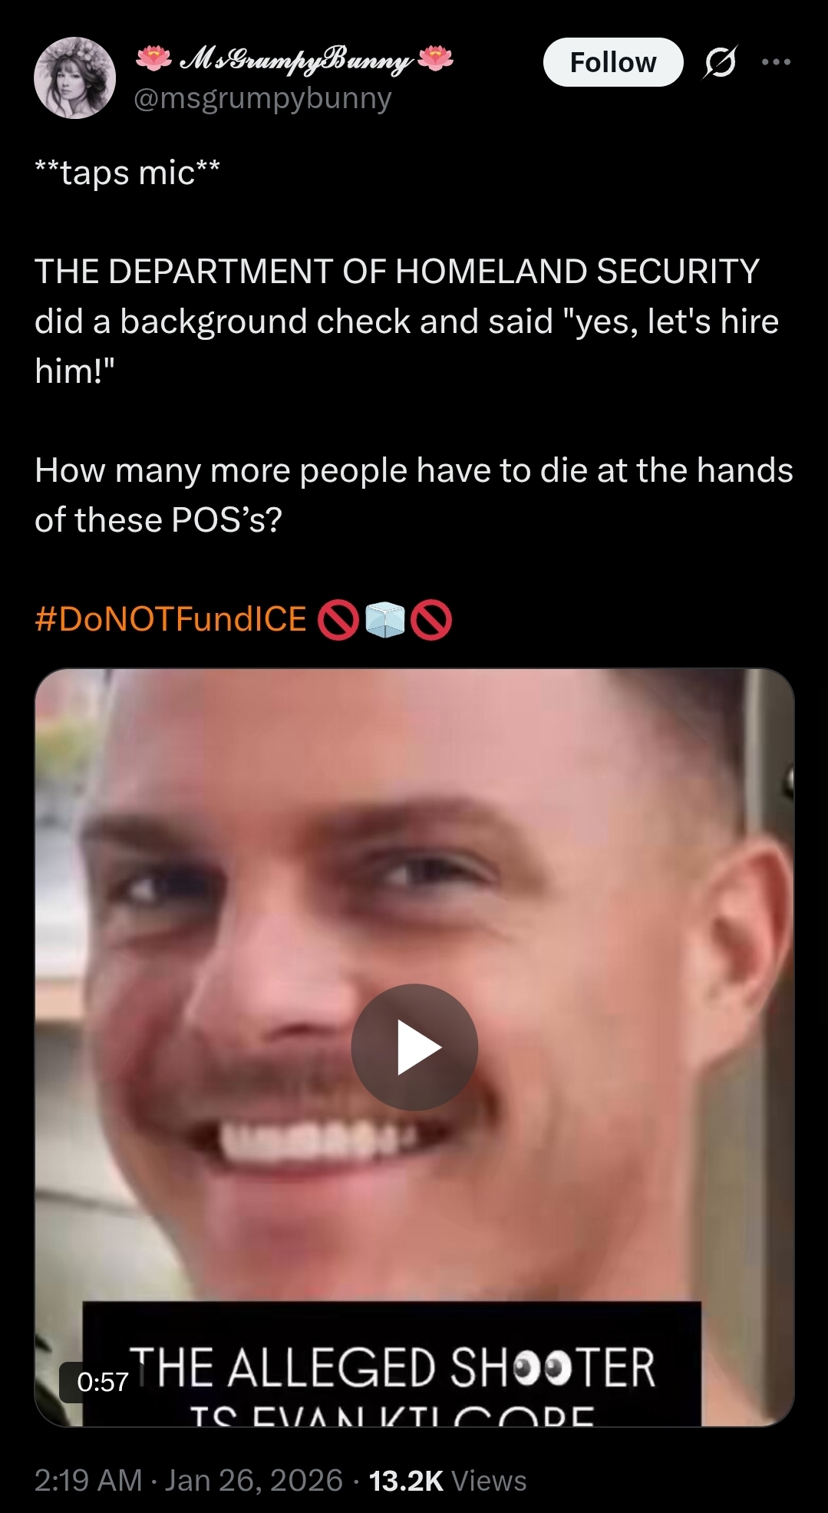Screen dimensions: 828x1513
Task: Click the "How many more people" paragraph
Action: click(x=414, y=495)
